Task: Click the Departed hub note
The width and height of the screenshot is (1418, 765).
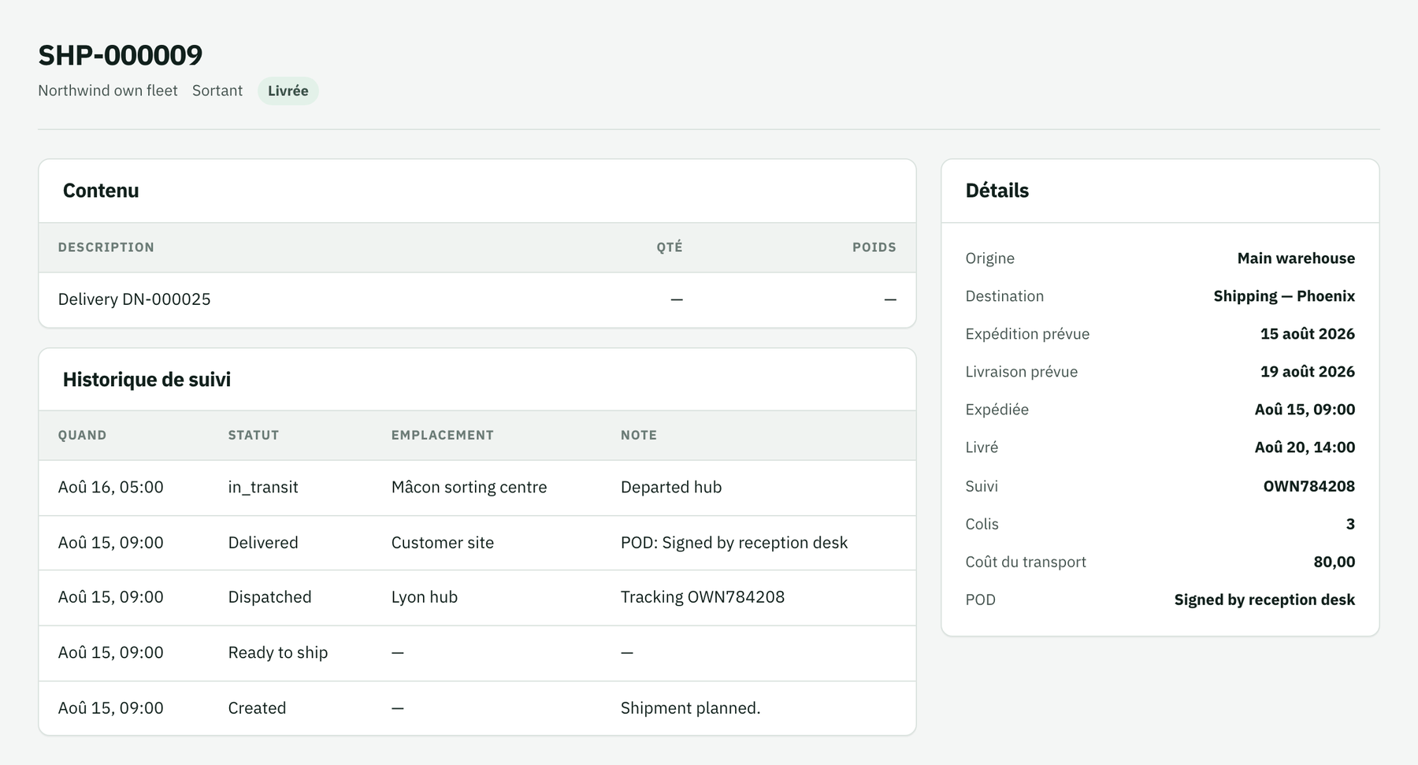Action: point(671,487)
